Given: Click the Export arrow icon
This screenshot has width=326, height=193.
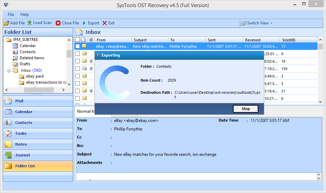Looking at the screenshot, I should (84, 23).
